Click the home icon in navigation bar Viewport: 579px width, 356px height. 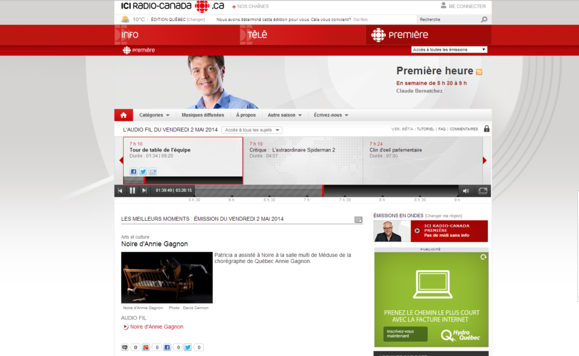click(x=124, y=115)
